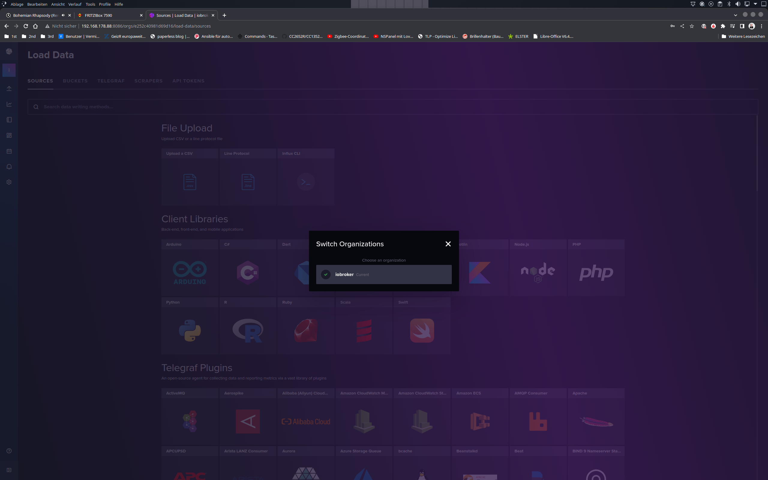
Task: Open the R client library card
Action: (x=248, y=326)
